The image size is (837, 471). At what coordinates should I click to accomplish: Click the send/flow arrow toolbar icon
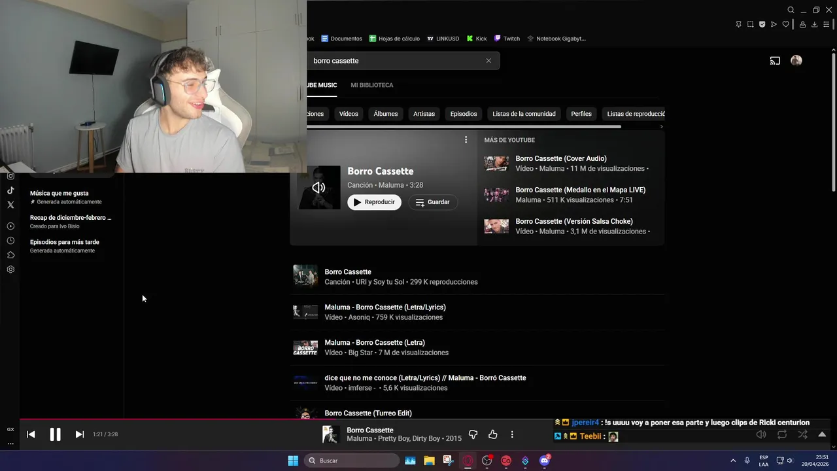point(774,24)
